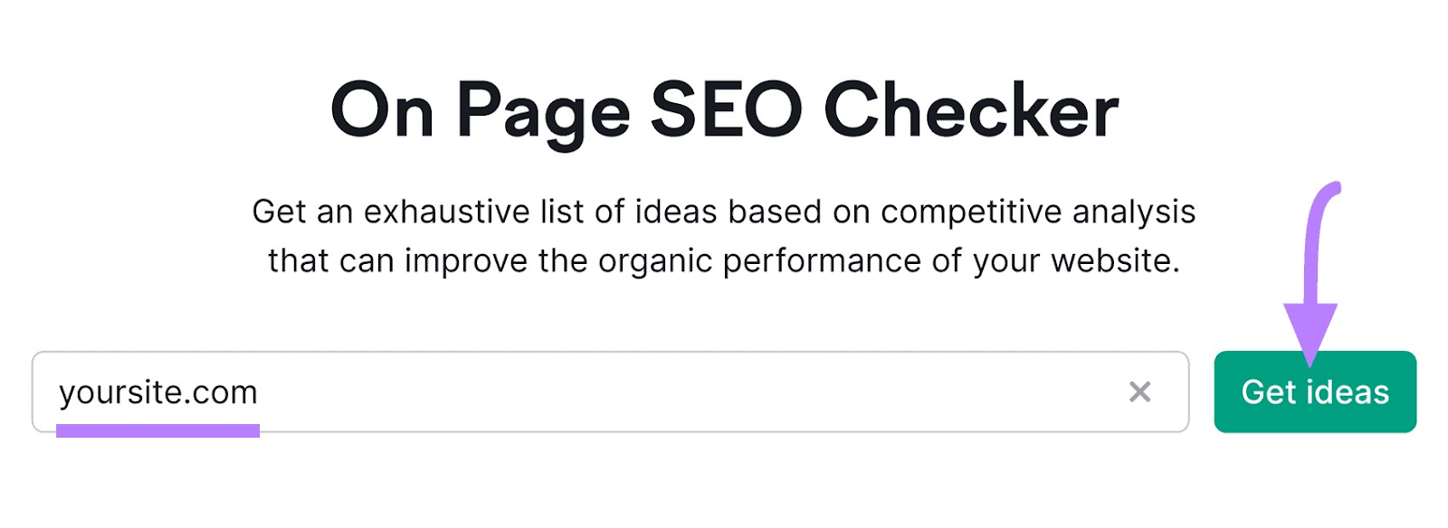
Task: Submit the domain with Get ideas
Action: click(x=1315, y=391)
